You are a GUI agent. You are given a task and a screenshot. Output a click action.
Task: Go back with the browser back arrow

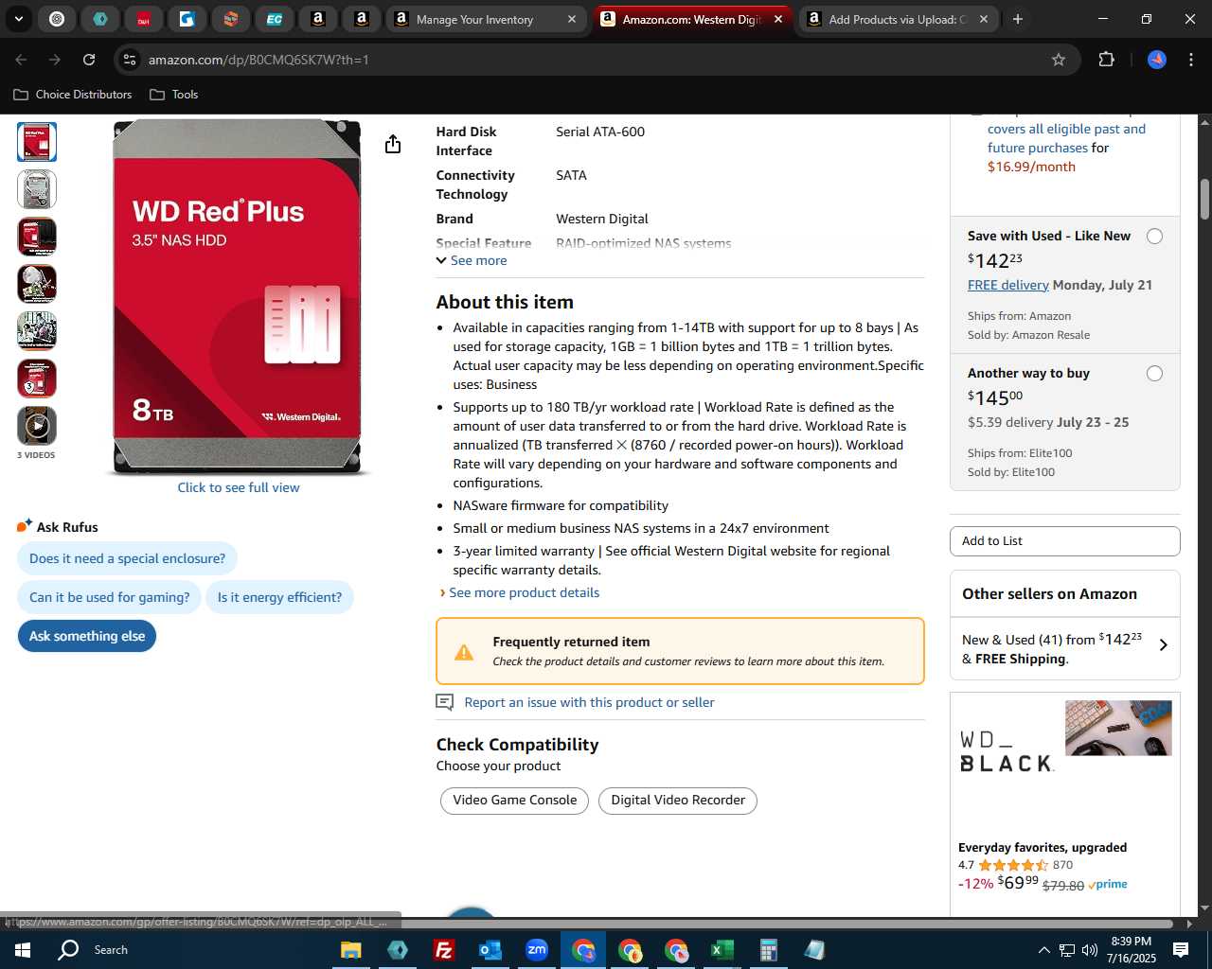coord(21,60)
